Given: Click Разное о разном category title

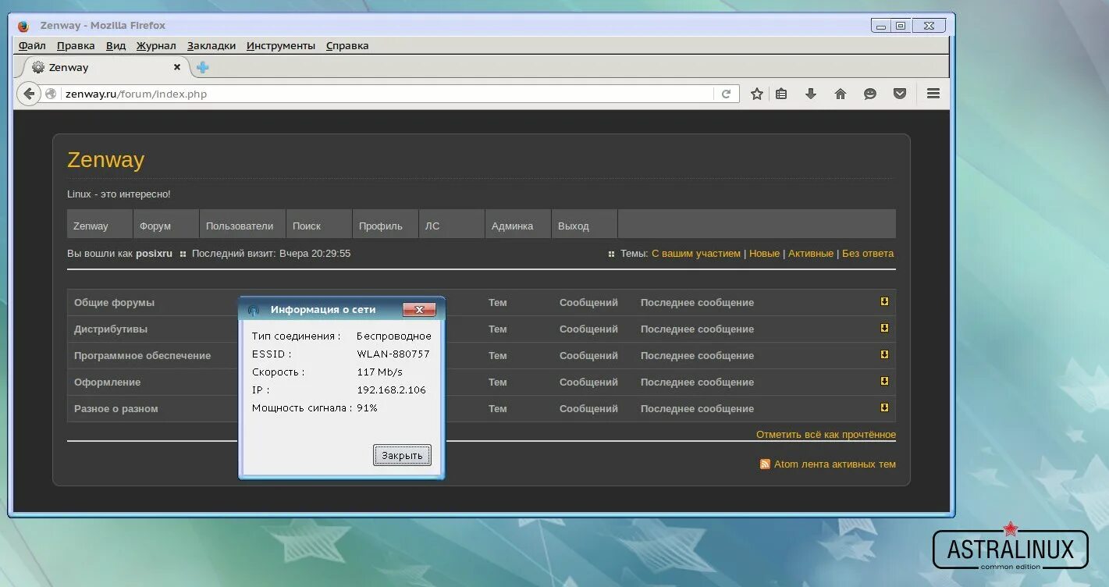Looking at the screenshot, I should tap(116, 409).
